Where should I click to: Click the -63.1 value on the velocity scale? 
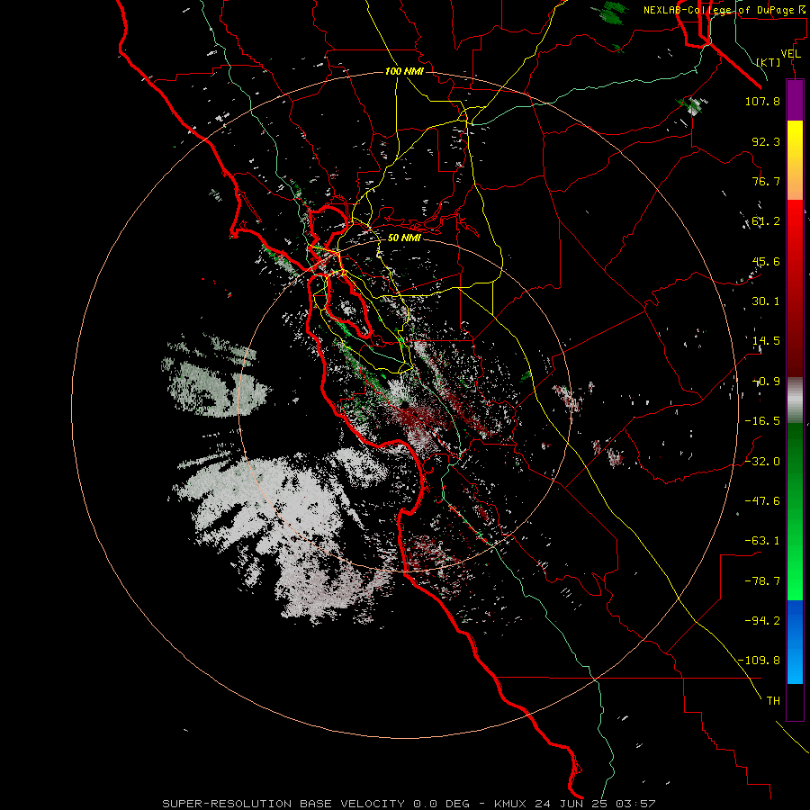(x=762, y=541)
